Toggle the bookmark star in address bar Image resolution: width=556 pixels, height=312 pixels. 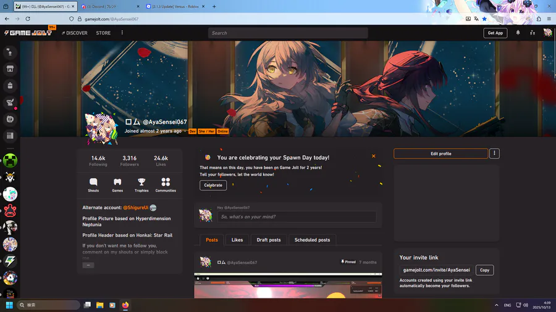pos(484,18)
